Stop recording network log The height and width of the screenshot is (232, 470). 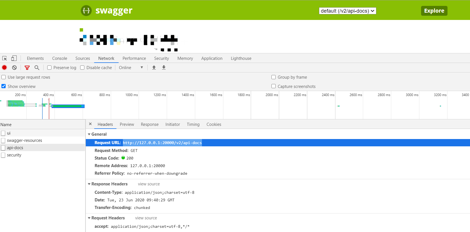pyautogui.click(x=4, y=67)
